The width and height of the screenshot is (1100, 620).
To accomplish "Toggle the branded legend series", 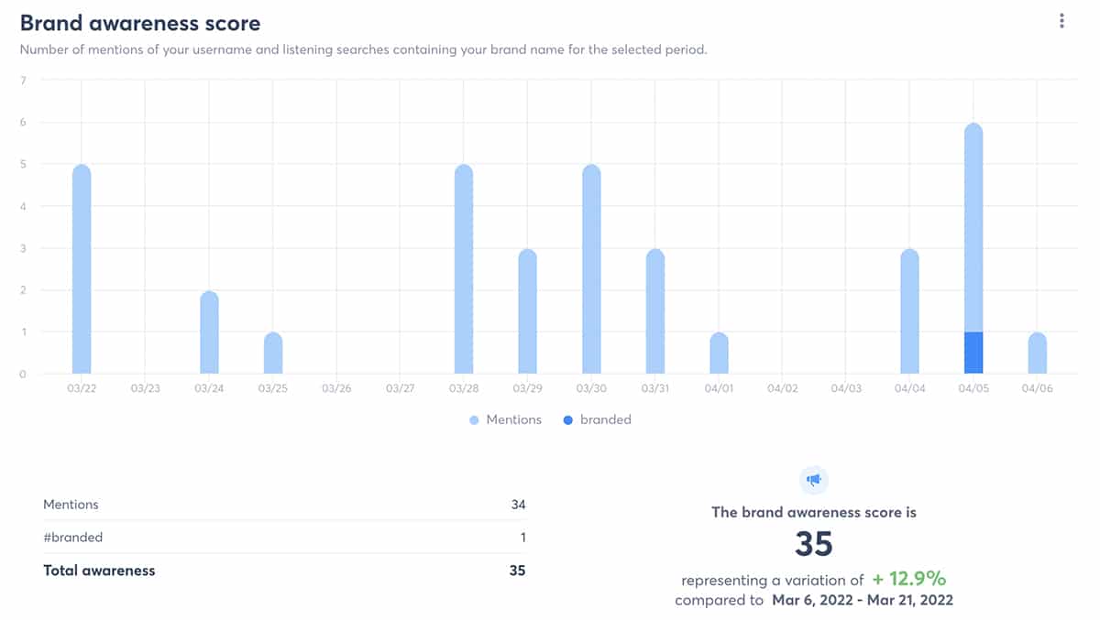I will point(605,419).
